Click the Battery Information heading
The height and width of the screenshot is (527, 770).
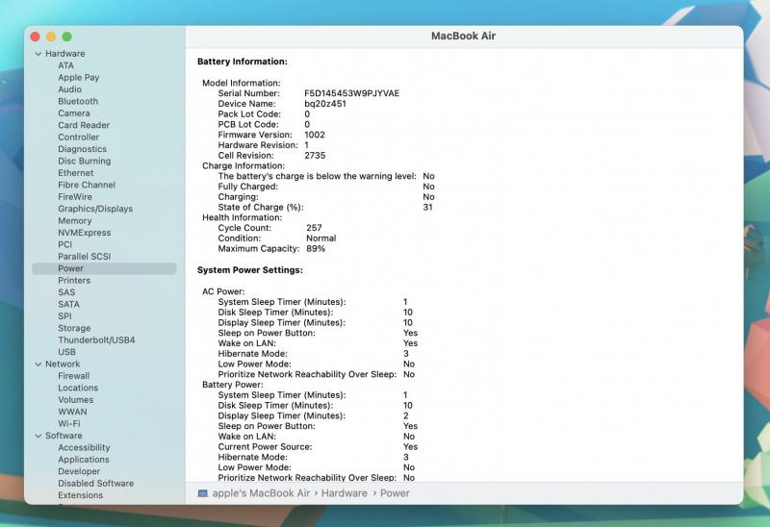pos(243,62)
